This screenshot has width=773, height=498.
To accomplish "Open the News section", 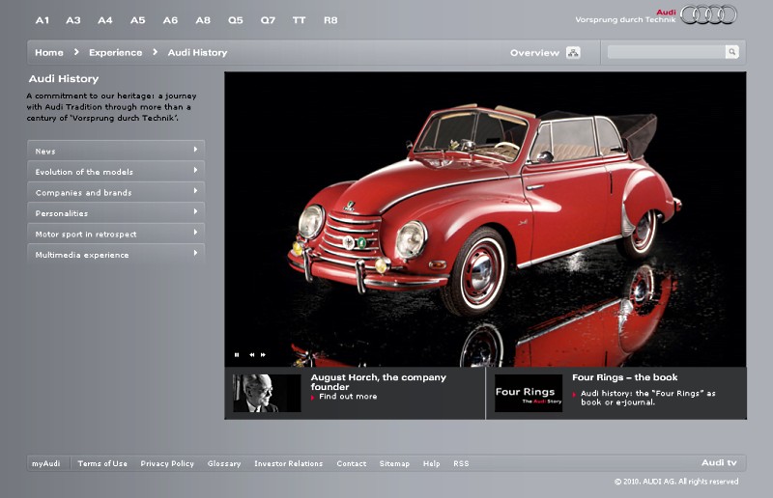I will [x=116, y=151].
